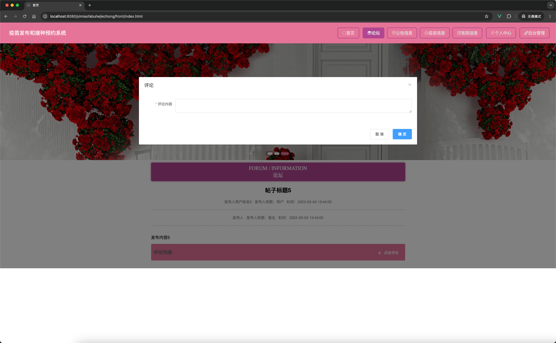Open the 后台管理 navigation item
556x343 pixels.
[x=534, y=33]
